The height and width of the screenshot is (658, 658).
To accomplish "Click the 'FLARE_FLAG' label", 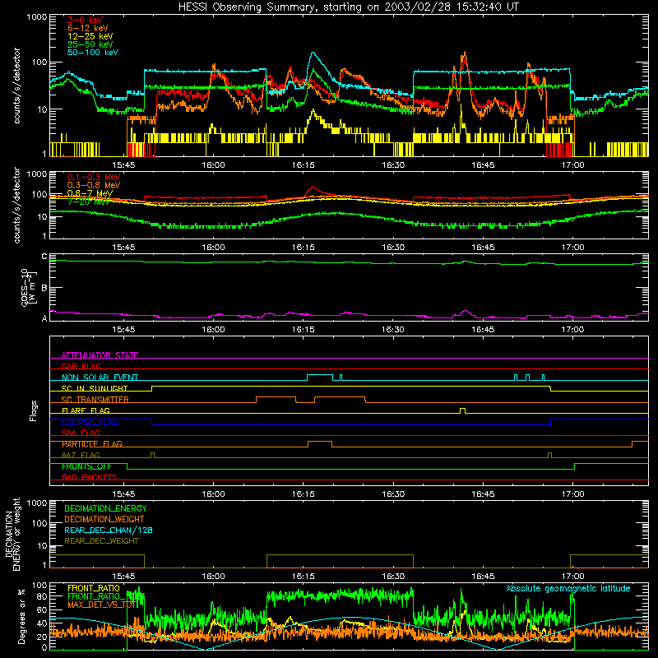I will pos(86,410).
